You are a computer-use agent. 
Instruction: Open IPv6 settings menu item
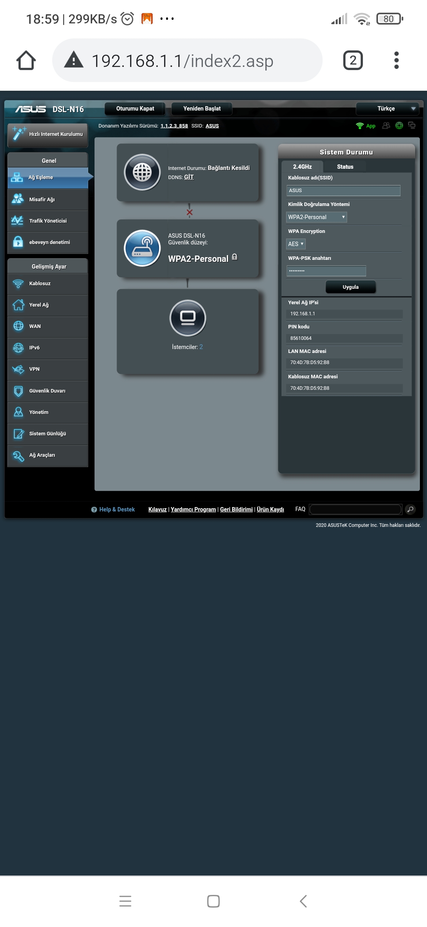48,348
